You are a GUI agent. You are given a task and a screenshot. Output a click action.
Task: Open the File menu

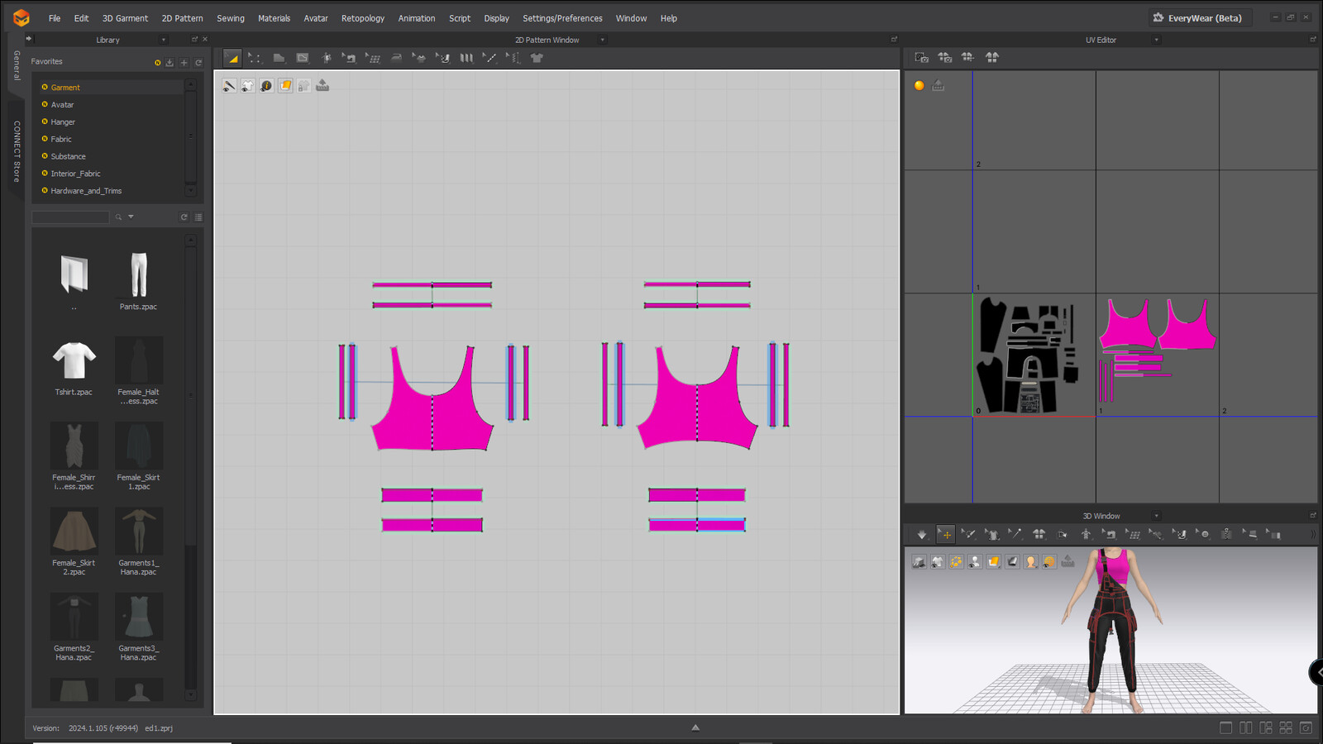[55, 18]
